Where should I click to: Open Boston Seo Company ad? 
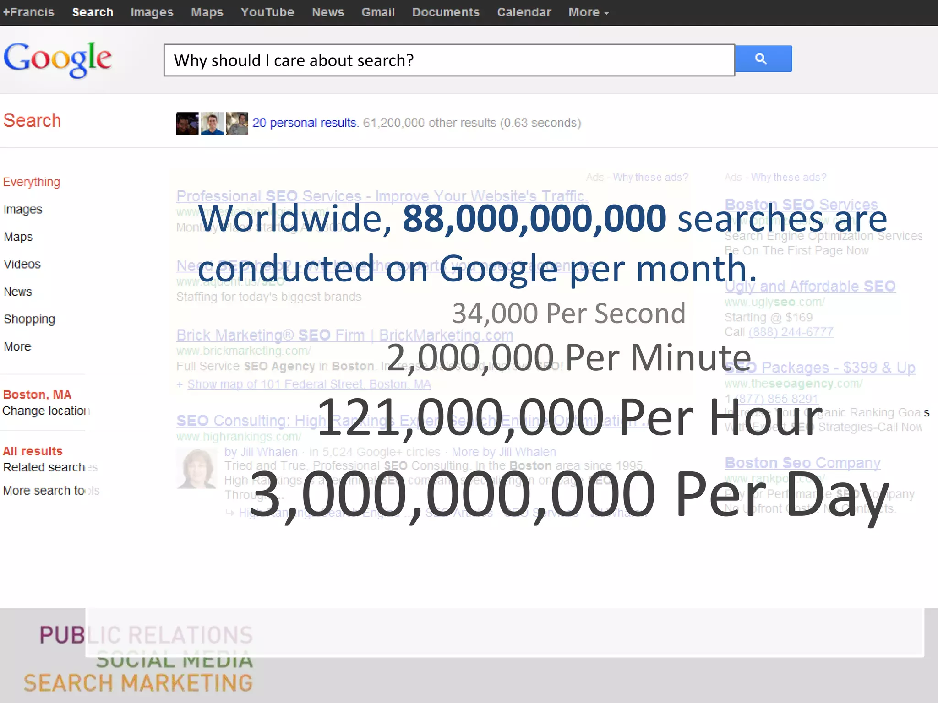coord(802,463)
